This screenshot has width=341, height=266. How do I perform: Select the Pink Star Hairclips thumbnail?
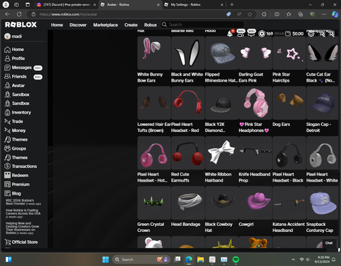(289, 53)
